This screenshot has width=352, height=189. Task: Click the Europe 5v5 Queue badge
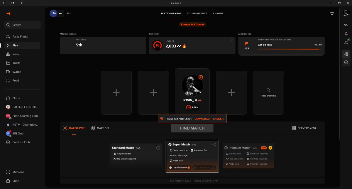point(192,25)
